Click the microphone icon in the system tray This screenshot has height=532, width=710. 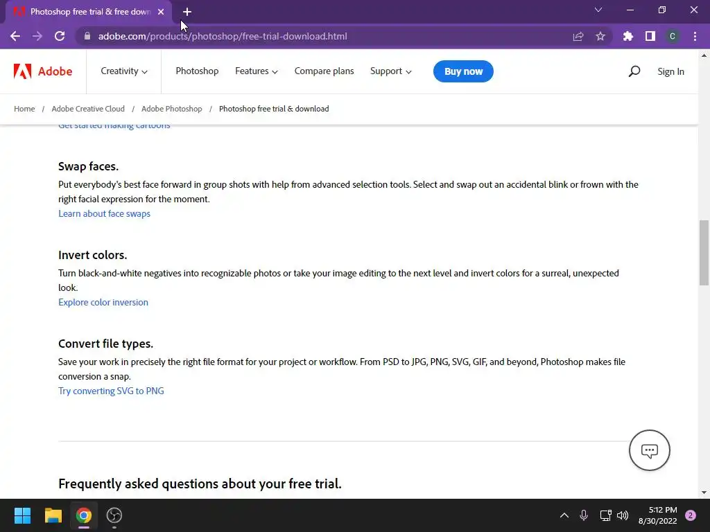[584, 515]
